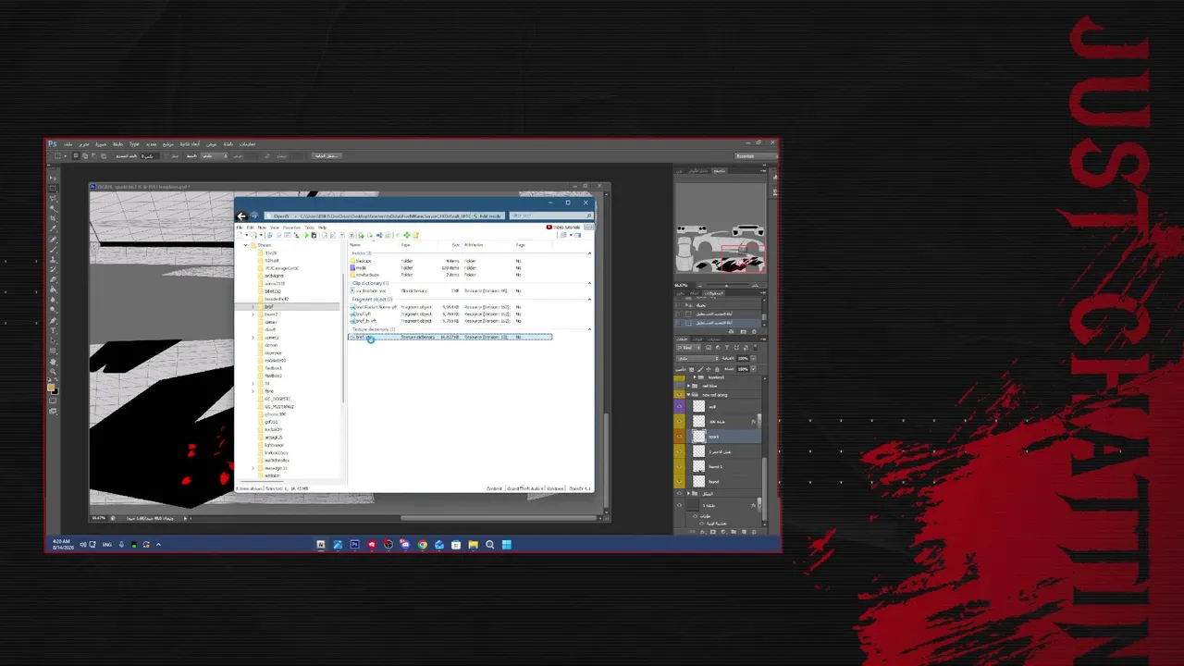Image resolution: width=1184 pixels, height=666 pixels.
Task: Select the 'mods' folder in OpenIV
Action: pyautogui.click(x=361, y=268)
